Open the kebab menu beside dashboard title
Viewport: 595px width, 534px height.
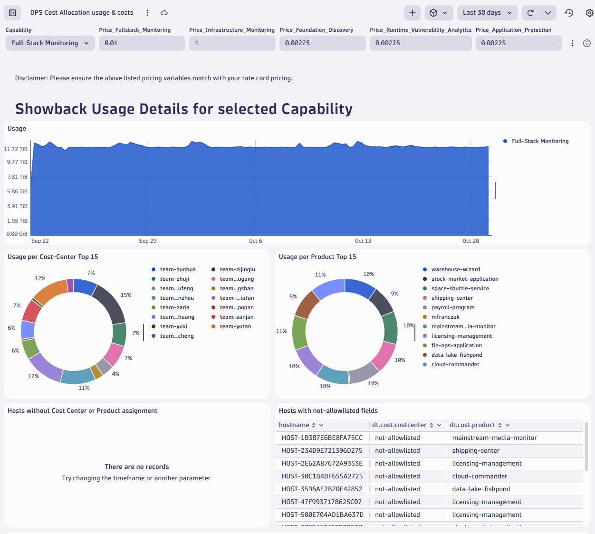pos(147,13)
